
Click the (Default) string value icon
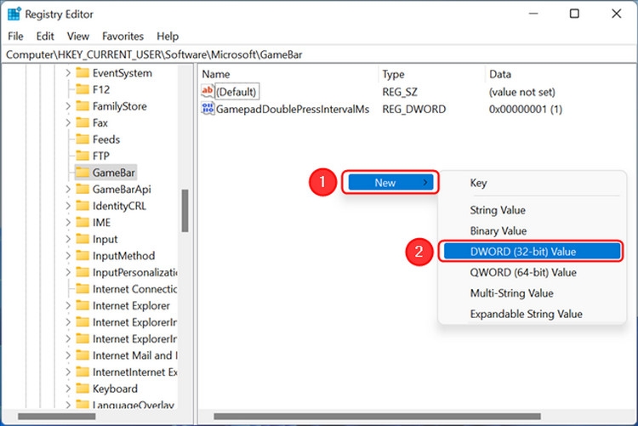pos(208,91)
